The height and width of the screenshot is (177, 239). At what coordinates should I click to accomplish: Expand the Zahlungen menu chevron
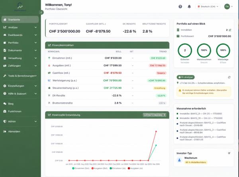click(35, 66)
